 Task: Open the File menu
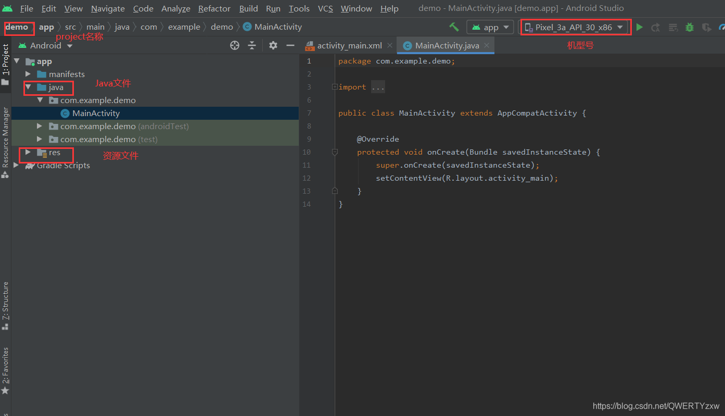tap(27, 8)
